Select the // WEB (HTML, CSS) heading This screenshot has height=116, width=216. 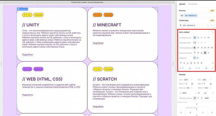[42, 79]
